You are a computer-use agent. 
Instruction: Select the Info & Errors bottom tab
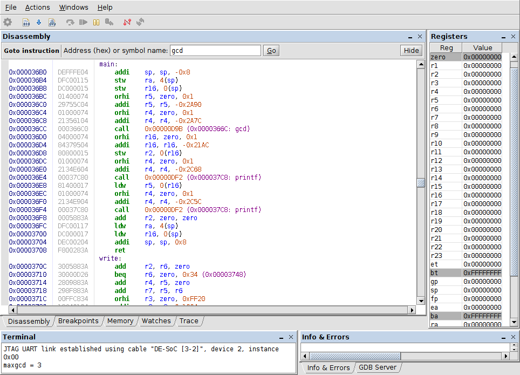point(329,367)
